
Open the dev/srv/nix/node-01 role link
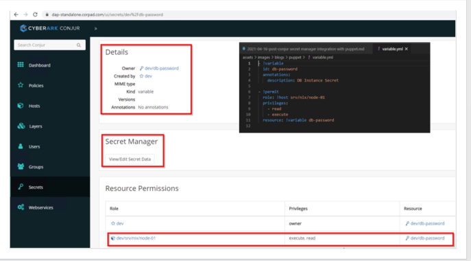[x=136, y=238]
